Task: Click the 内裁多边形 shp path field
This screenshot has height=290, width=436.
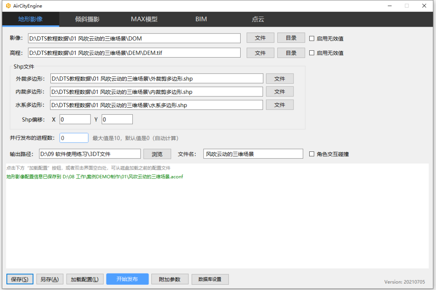Action: point(157,91)
